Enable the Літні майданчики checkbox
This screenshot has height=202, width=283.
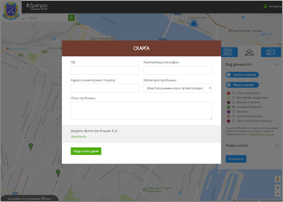pyautogui.click(x=233, y=93)
